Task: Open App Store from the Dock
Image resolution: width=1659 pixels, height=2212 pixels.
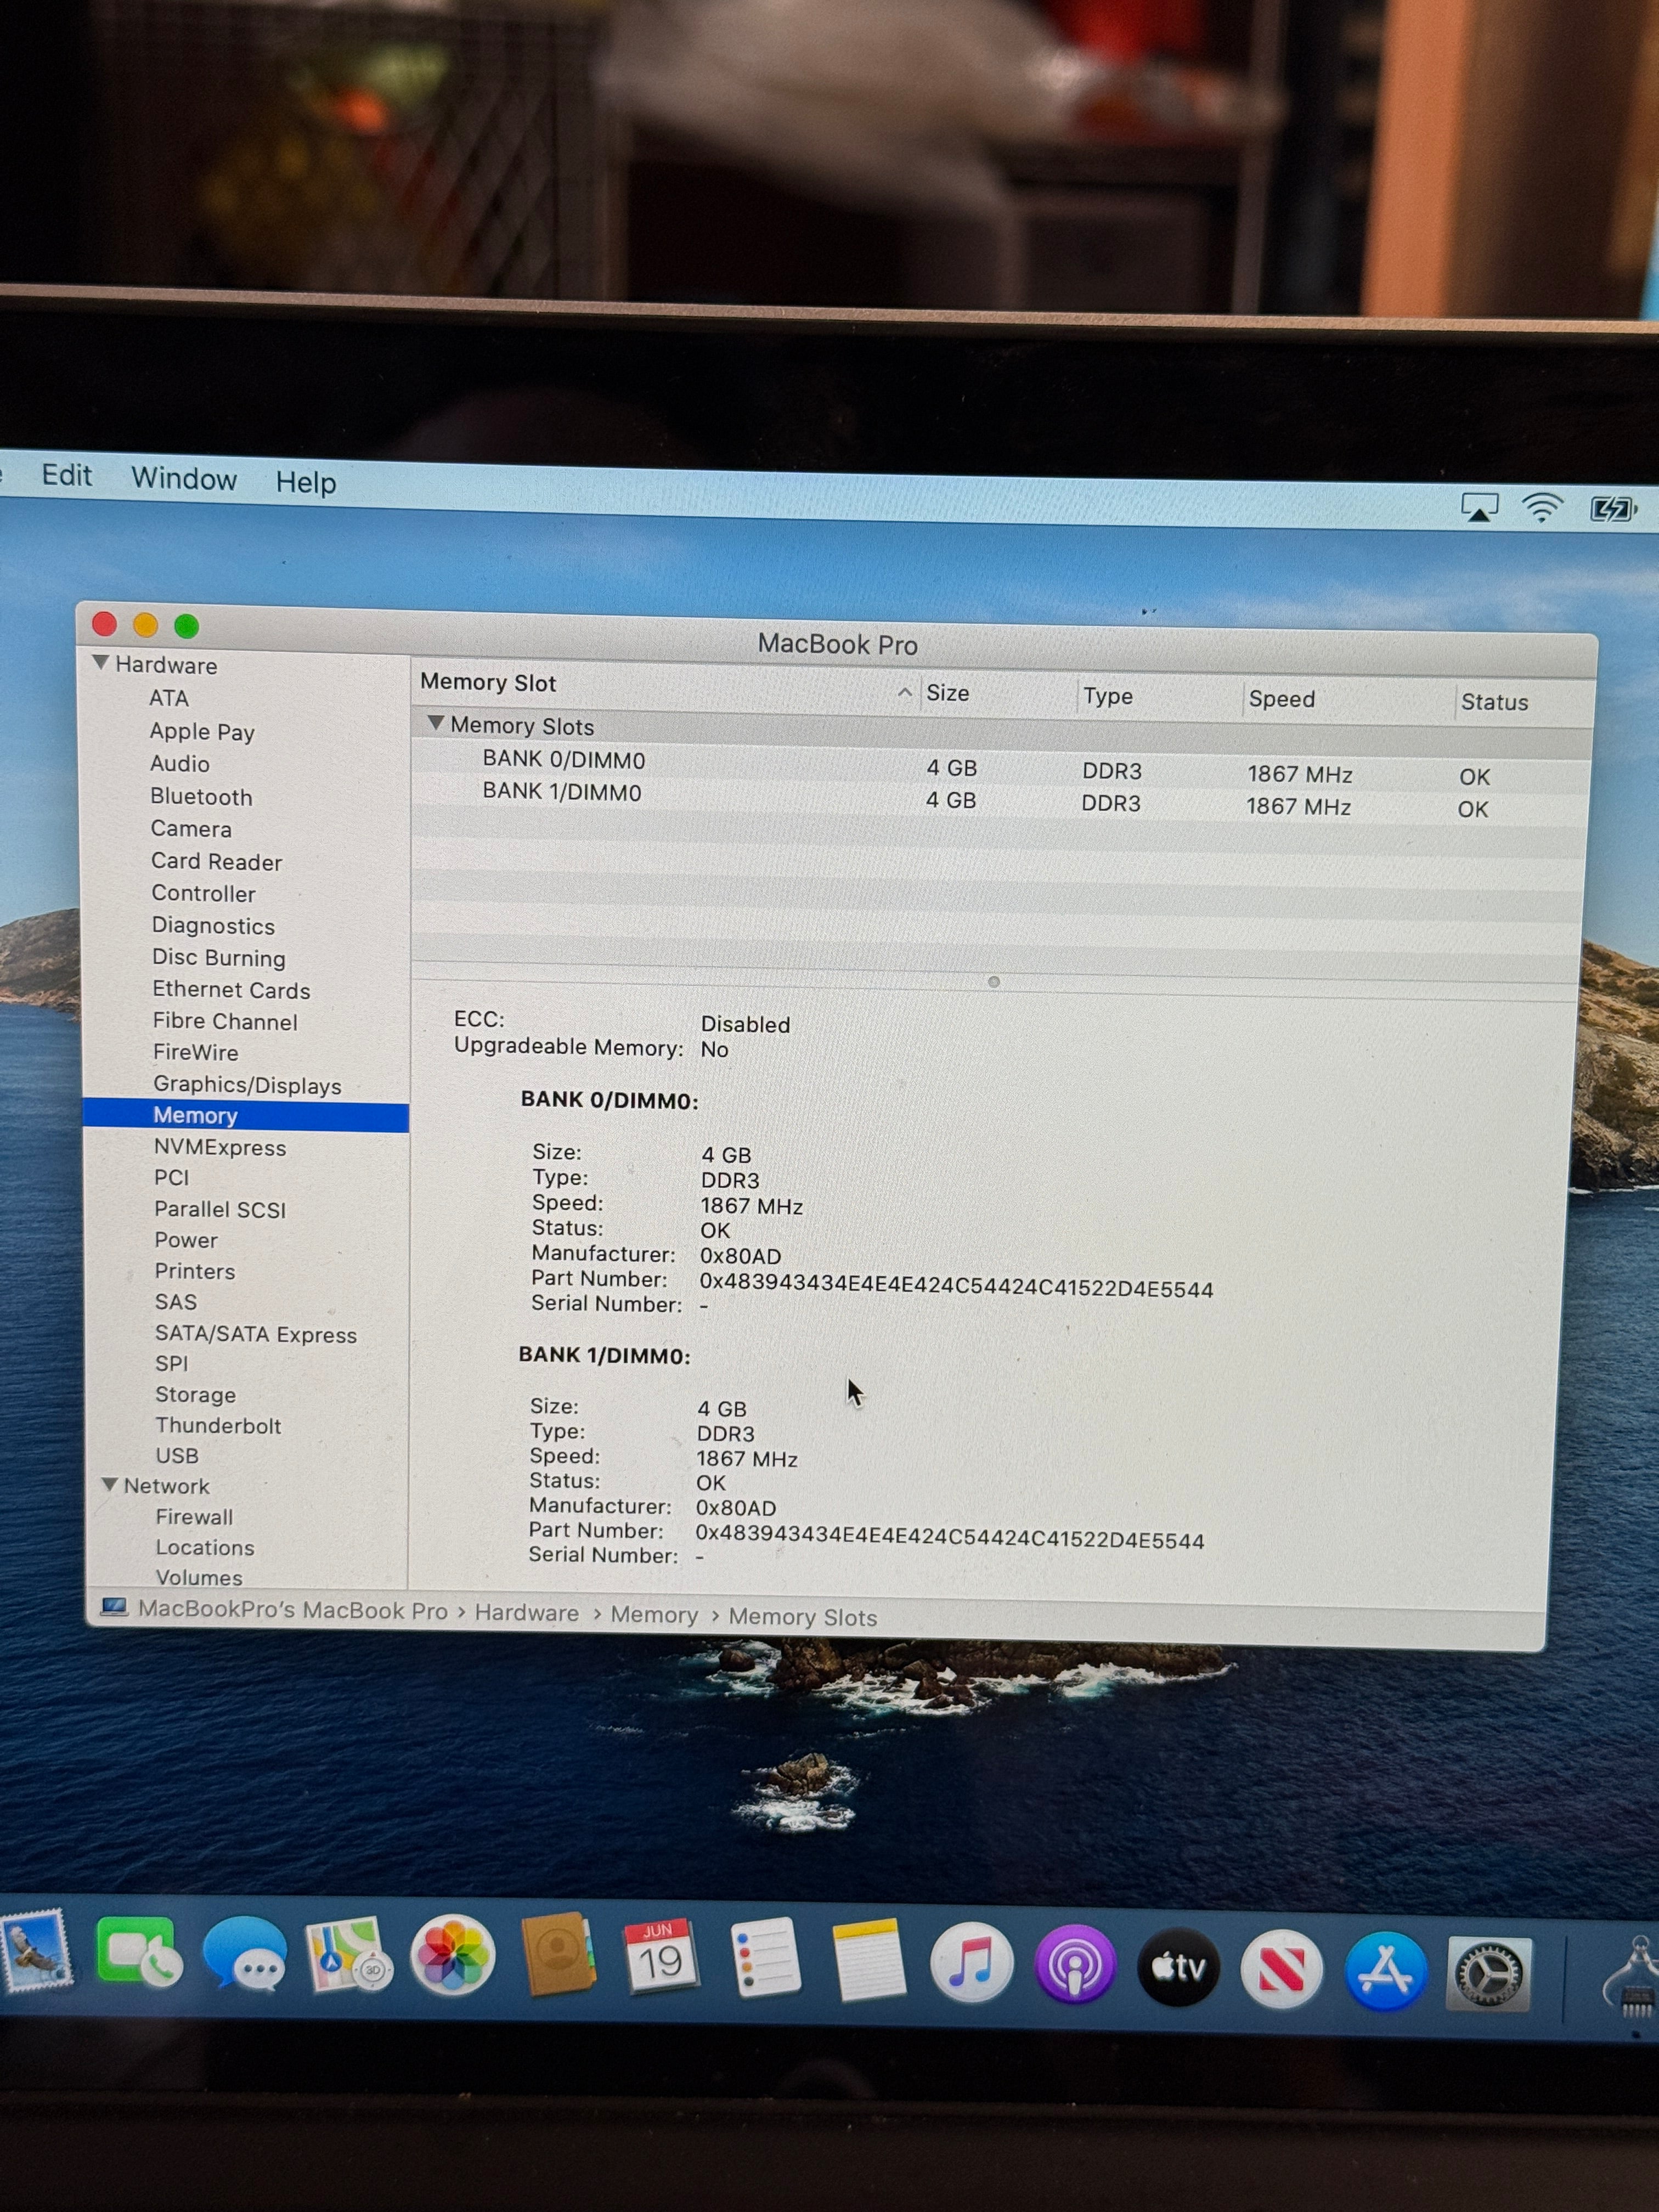Action: pyautogui.click(x=1385, y=1972)
